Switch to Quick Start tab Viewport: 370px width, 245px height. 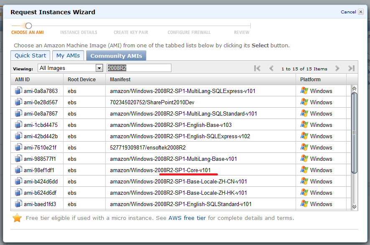31,56
